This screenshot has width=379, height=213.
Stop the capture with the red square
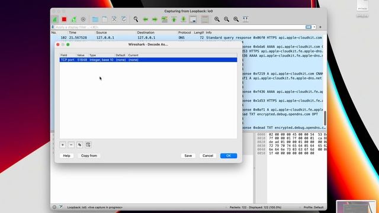(64, 20)
